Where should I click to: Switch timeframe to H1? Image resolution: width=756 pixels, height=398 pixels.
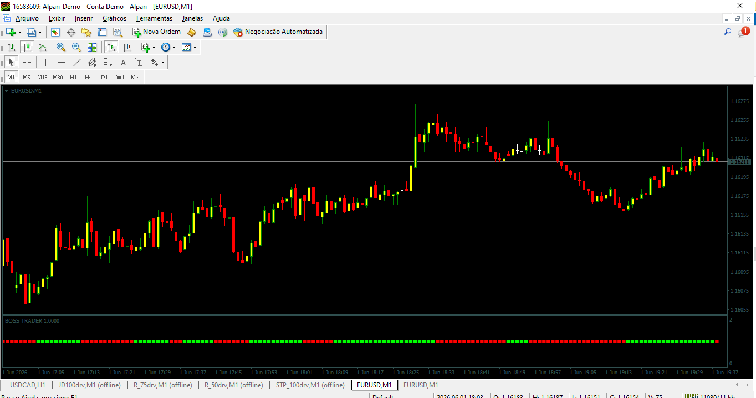coord(73,77)
